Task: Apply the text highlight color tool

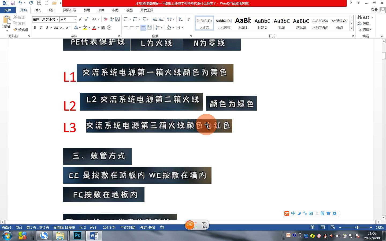Action: coord(85,28)
